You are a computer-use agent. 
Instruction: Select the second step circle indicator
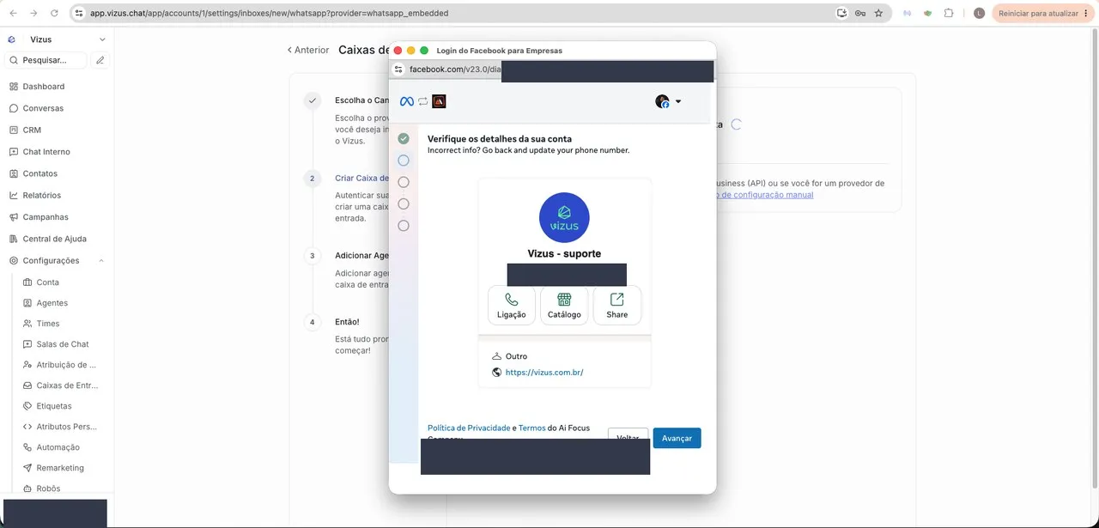click(404, 161)
